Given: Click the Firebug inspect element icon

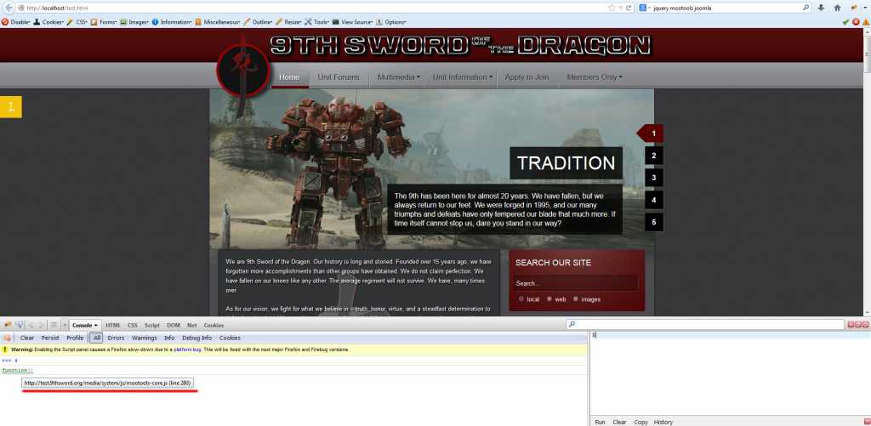Looking at the screenshot, I should [20, 325].
